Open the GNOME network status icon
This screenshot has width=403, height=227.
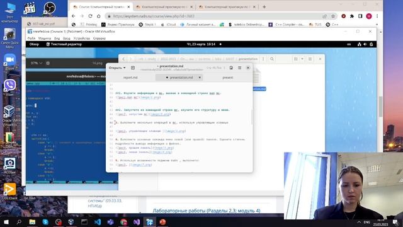[359, 44]
